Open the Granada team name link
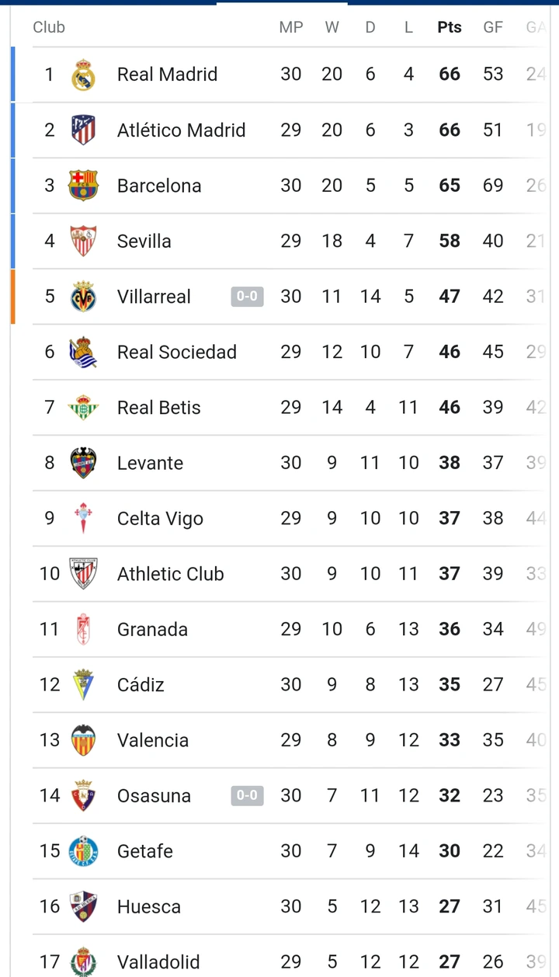559x977 pixels. [x=152, y=629]
